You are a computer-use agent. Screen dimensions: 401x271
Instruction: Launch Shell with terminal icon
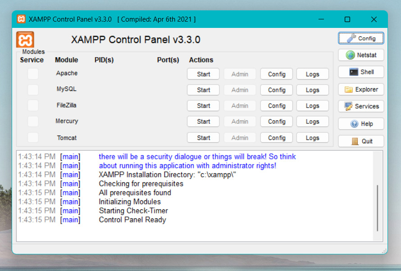[361, 72]
